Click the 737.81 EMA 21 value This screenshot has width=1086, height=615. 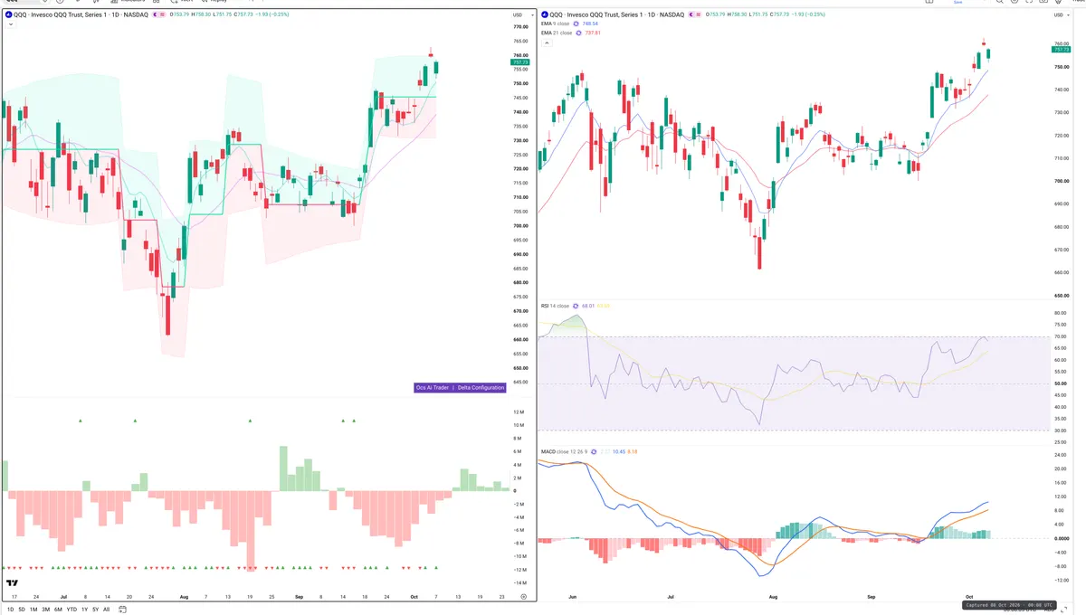(x=594, y=33)
